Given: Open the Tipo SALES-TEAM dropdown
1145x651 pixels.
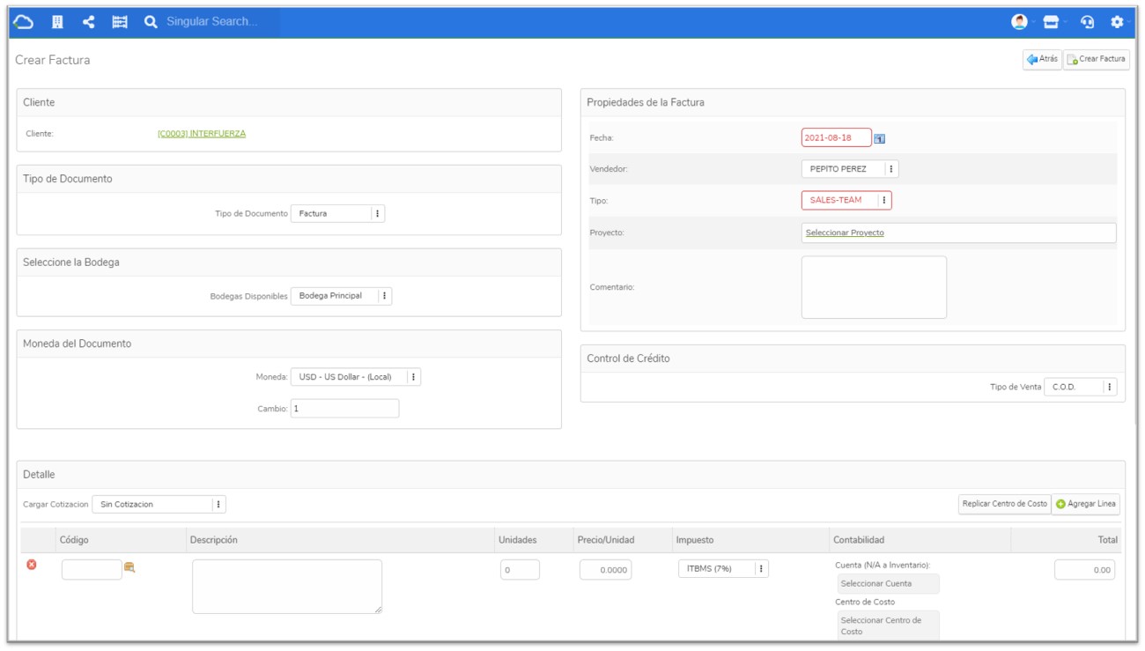Looking at the screenshot, I should pyautogui.click(x=846, y=200).
